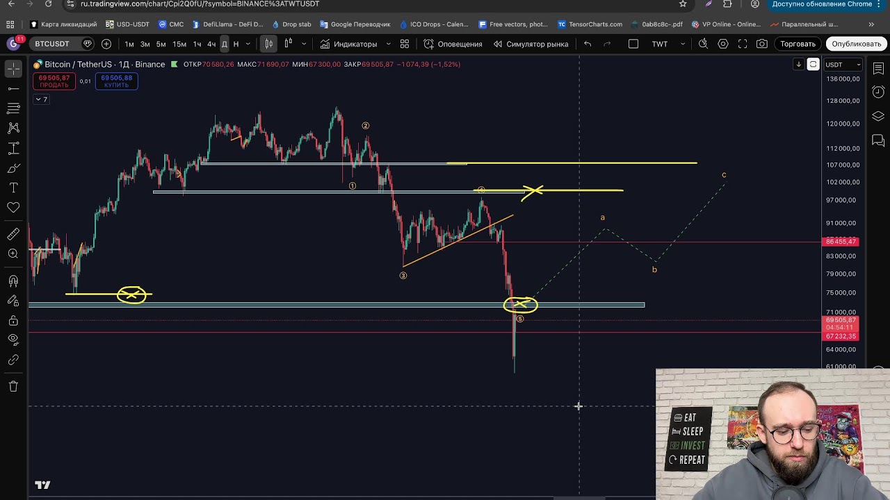Open the Google Переводчик bookmark
This screenshot has width=890, height=500.
click(x=355, y=24)
